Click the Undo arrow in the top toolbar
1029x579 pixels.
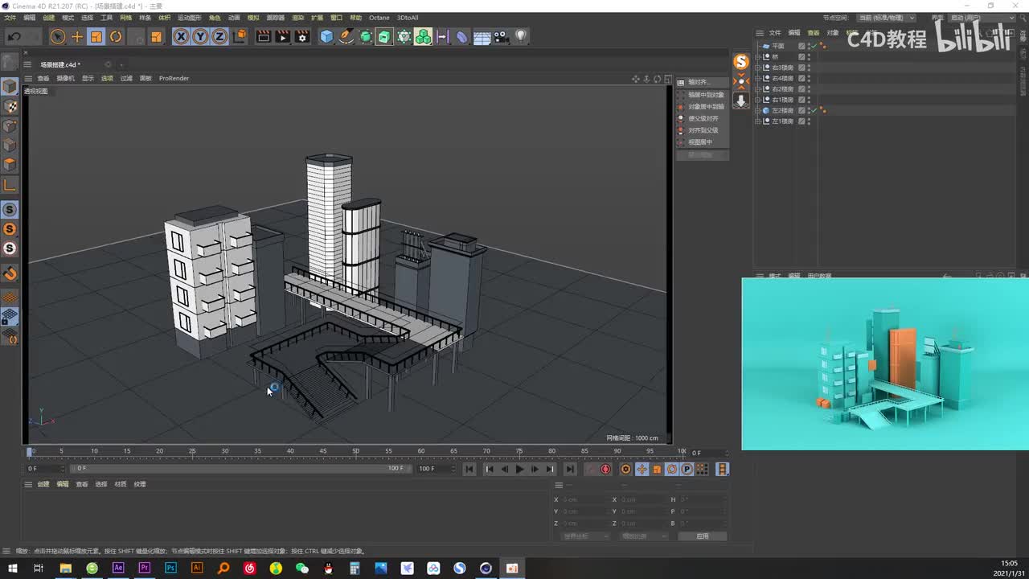[14, 36]
